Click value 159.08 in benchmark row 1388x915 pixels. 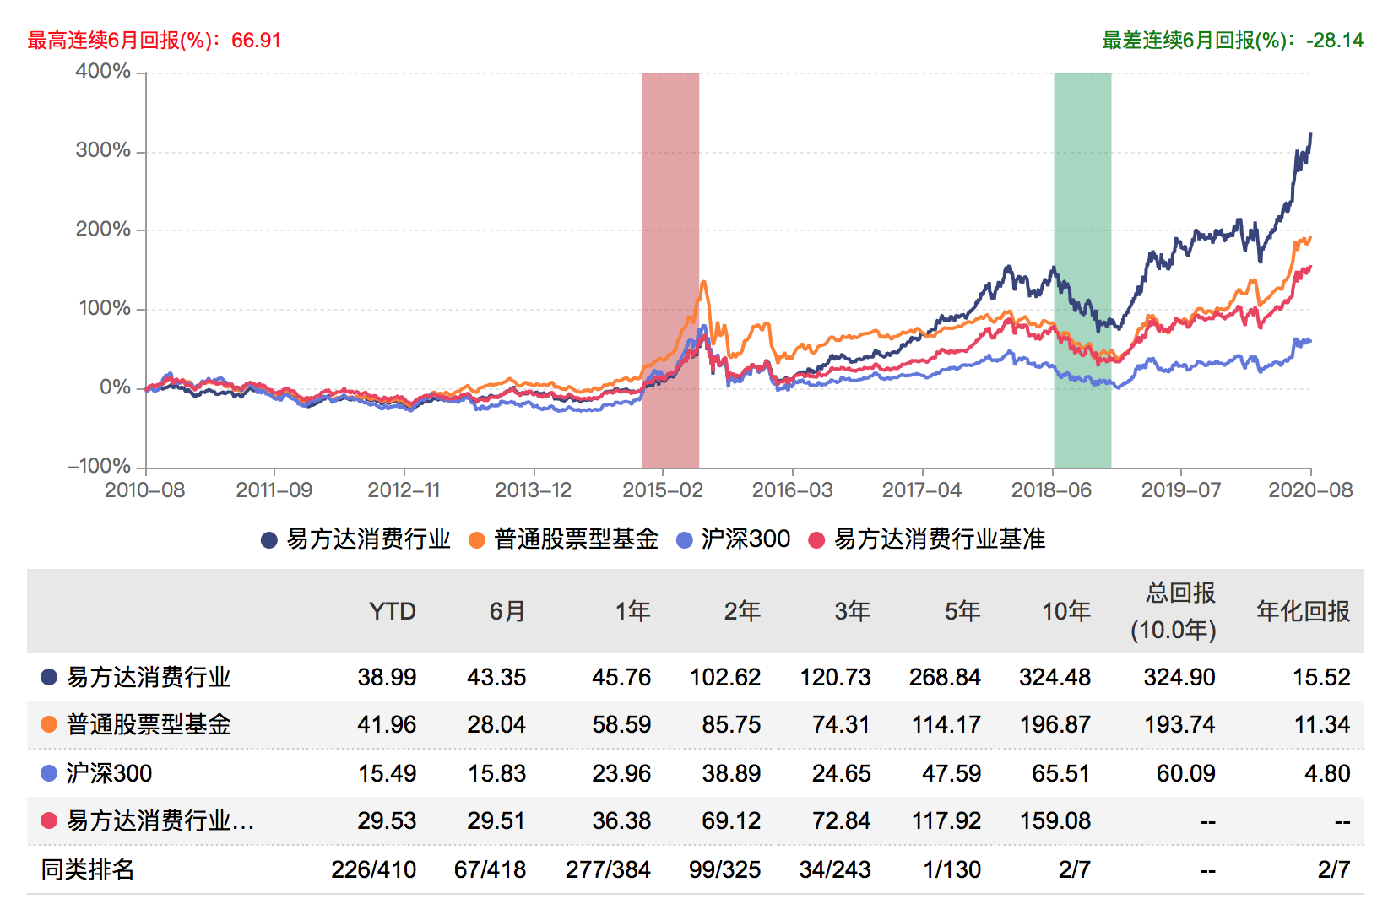[x=1055, y=820]
